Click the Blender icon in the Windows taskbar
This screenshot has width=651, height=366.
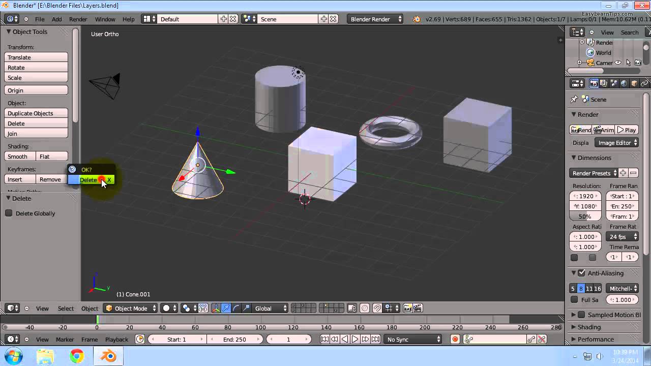108,356
